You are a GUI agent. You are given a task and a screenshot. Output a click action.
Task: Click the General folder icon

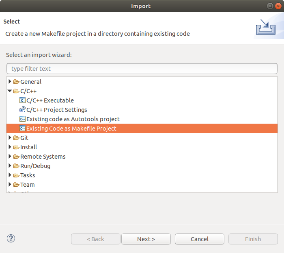click(16, 82)
